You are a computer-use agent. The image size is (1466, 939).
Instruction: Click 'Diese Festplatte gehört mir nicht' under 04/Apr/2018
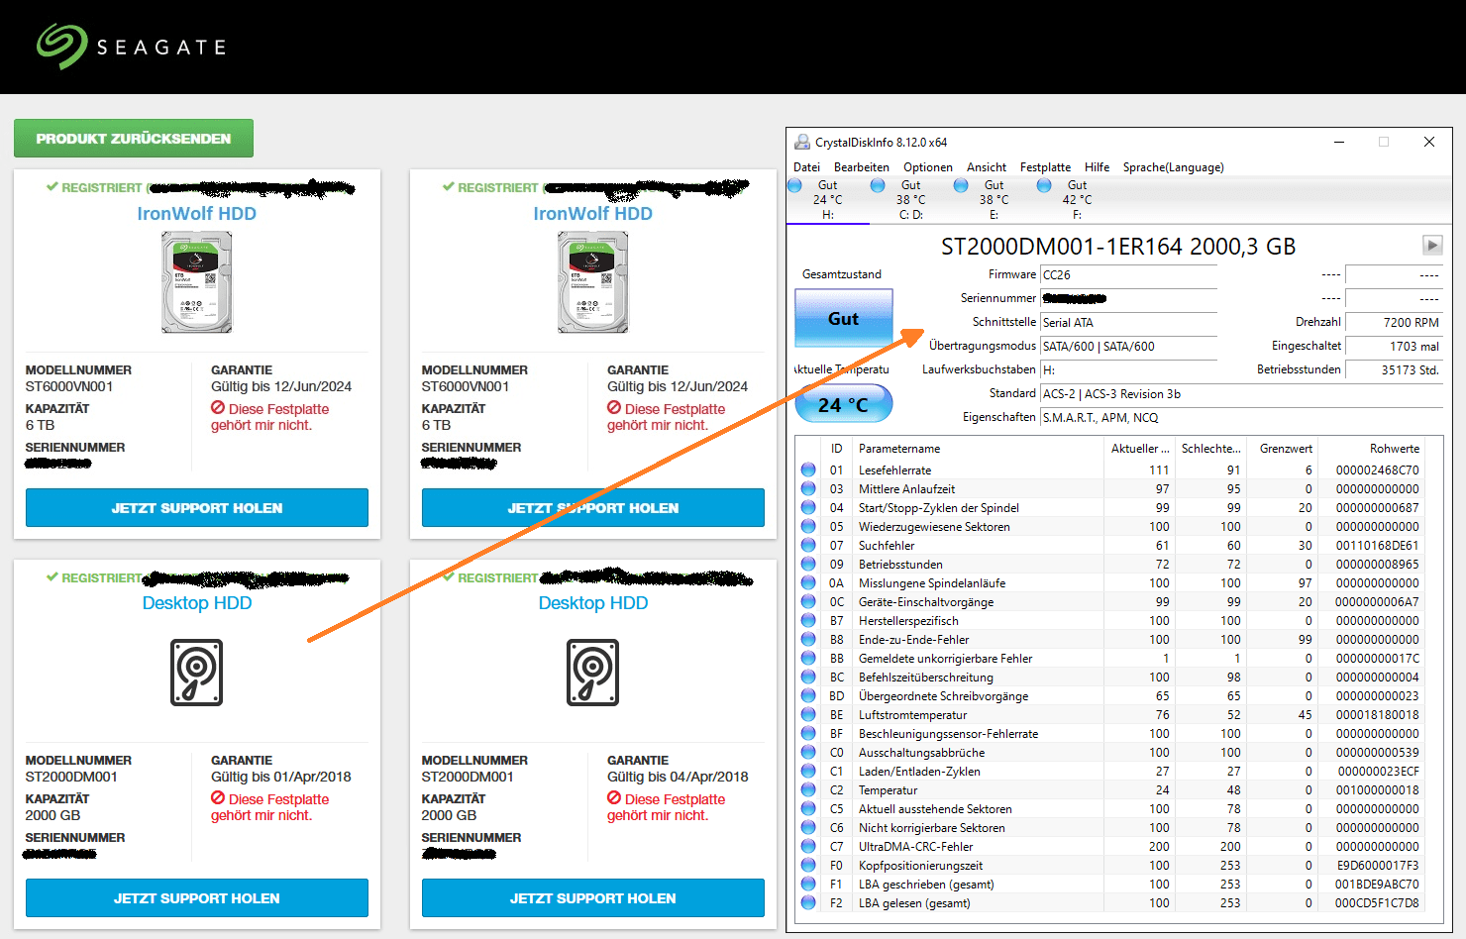point(666,807)
